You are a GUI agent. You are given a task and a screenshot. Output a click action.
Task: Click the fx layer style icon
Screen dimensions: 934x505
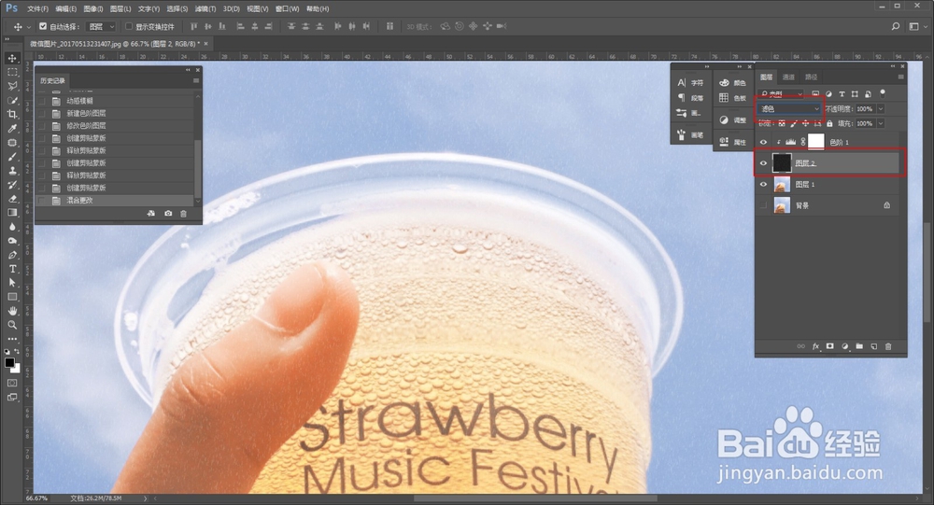(x=815, y=346)
